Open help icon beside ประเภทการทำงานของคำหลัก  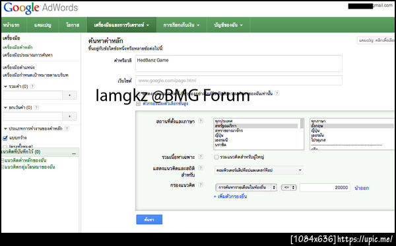[67, 128]
